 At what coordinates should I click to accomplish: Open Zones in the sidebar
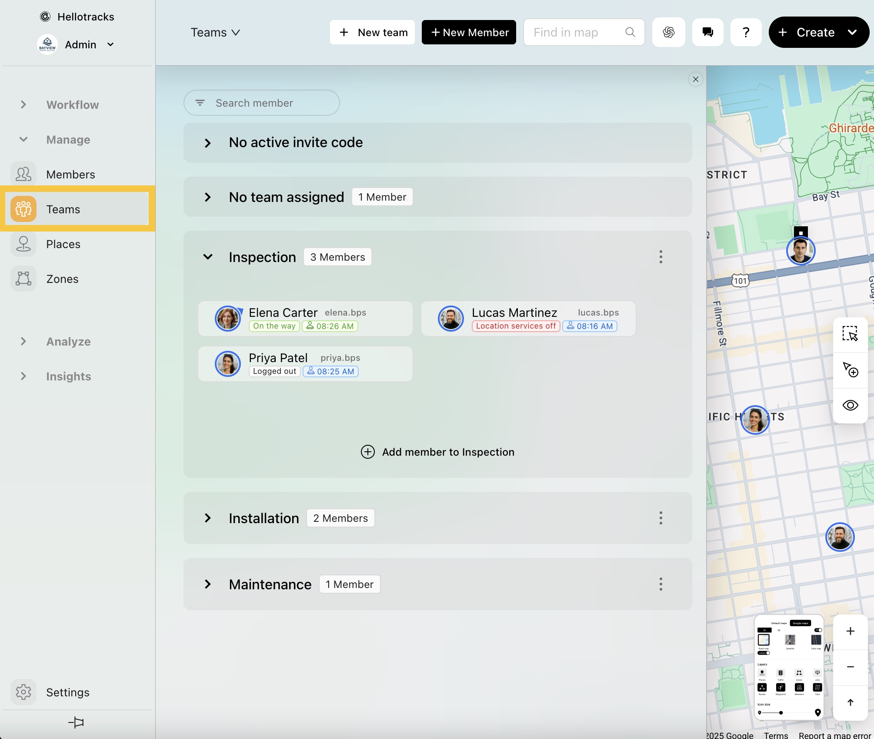click(62, 279)
